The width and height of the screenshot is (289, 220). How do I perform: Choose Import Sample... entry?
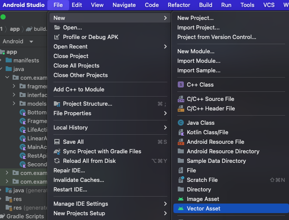(x=199, y=71)
